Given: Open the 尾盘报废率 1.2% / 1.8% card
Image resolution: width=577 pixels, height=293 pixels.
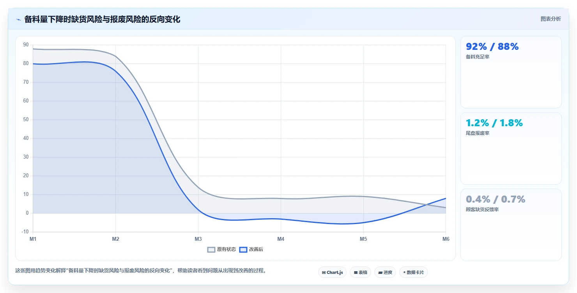Looking at the screenshot, I should (x=511, y=148).
